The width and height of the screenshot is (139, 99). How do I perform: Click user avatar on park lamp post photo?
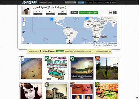point(97,59)
